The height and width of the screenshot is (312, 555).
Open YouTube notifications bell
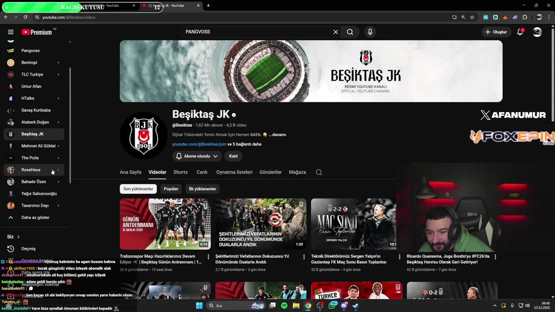(520, 32)
